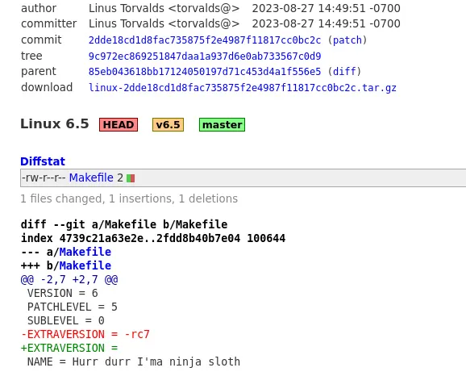This screenshot has height=376, width=466.
Task: Click the Linux 6.5 commit title
Action: point(55,123)
